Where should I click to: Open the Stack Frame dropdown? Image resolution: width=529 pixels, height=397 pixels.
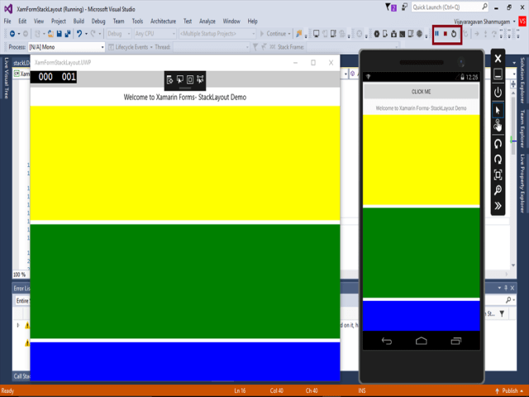353,47
